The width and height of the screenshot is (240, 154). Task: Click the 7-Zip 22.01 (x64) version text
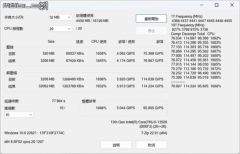coord(154,133)
